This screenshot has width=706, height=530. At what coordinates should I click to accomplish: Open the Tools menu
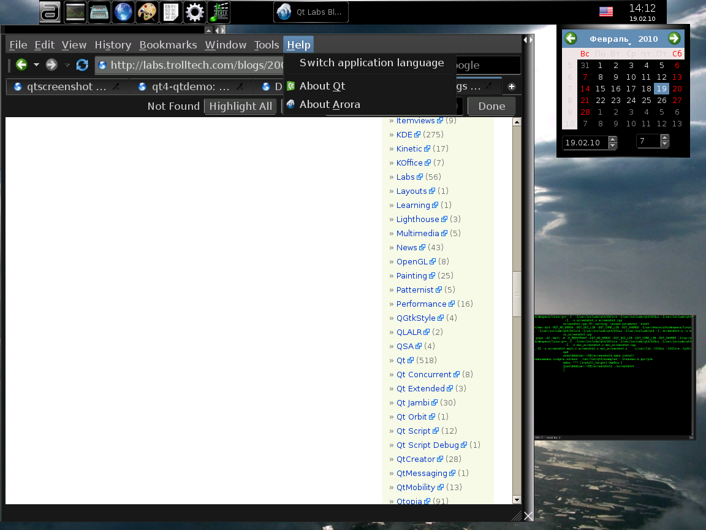click(267, 45)
